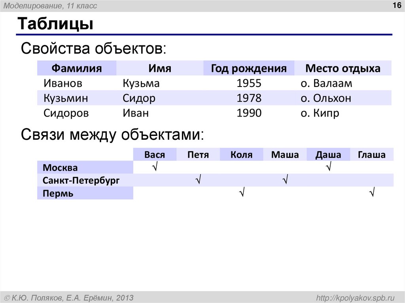Click the check mark for Петя in Санкт-Петербург
405x303 pixels.
click(199, 179)
